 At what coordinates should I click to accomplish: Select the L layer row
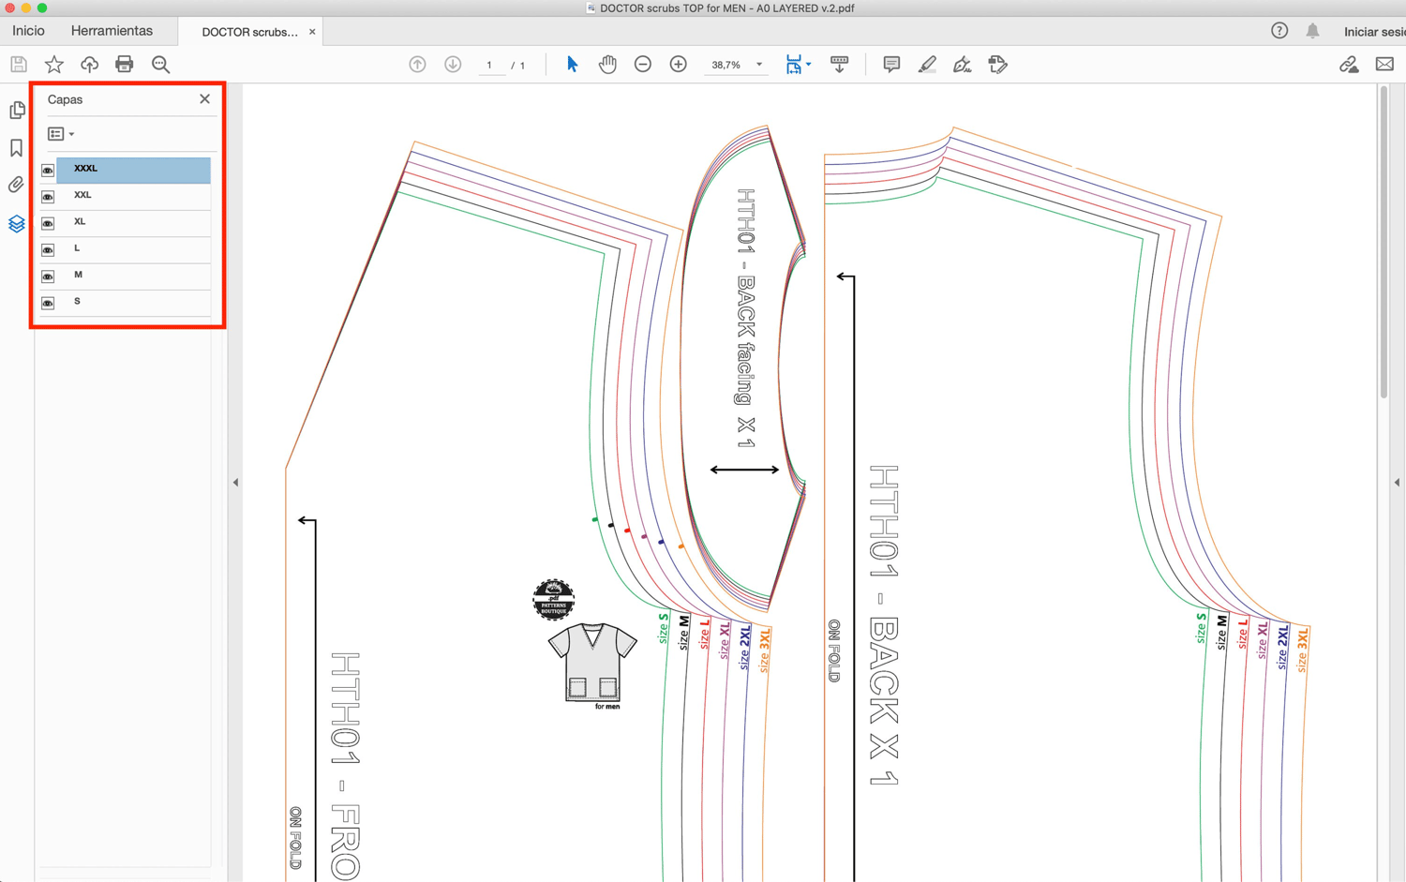click(133, 249)
